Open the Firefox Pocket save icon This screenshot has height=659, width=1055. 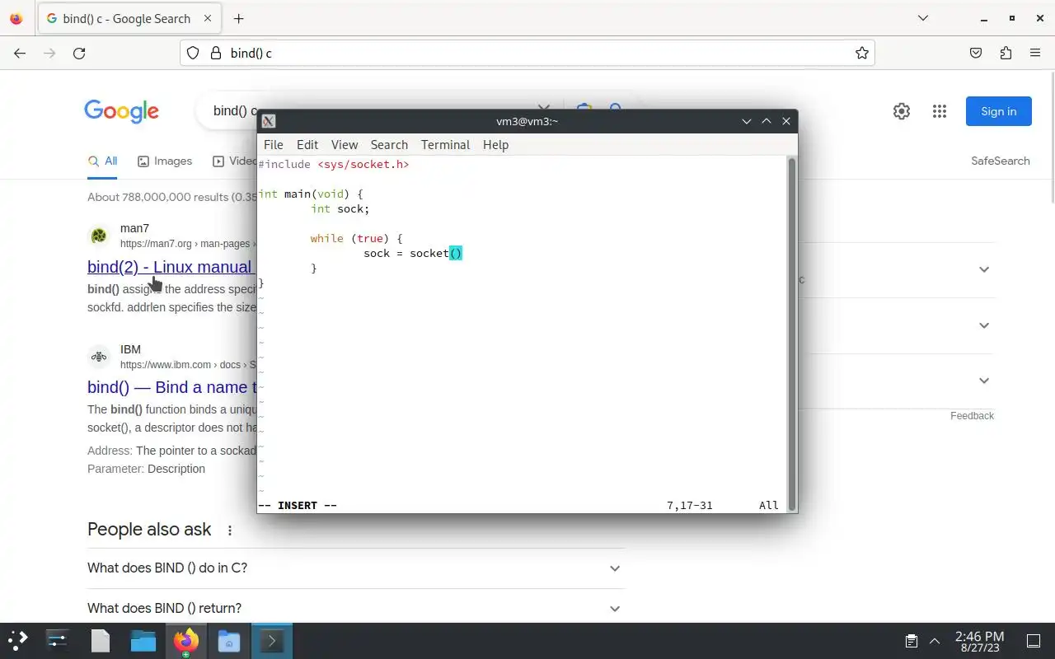(976, 53)
